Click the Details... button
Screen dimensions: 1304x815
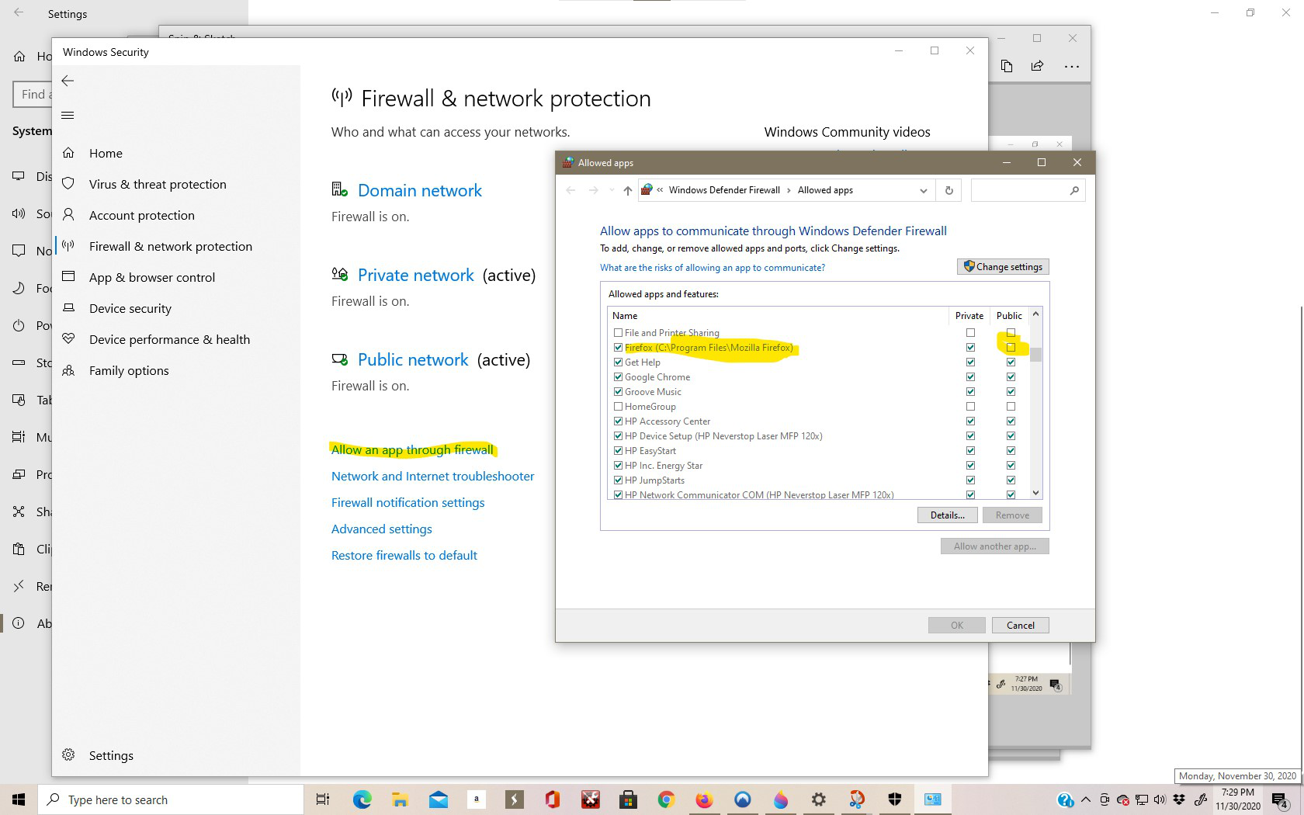[x=947, y=515]
